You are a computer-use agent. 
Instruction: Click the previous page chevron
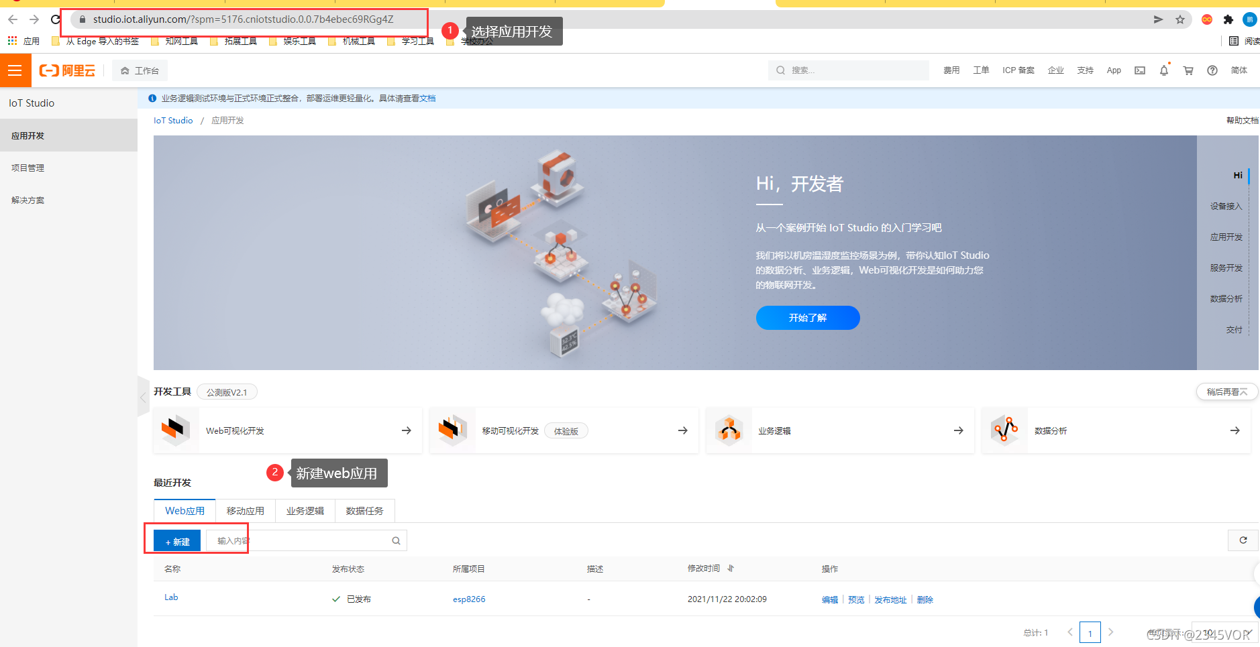pos(1070,632)
